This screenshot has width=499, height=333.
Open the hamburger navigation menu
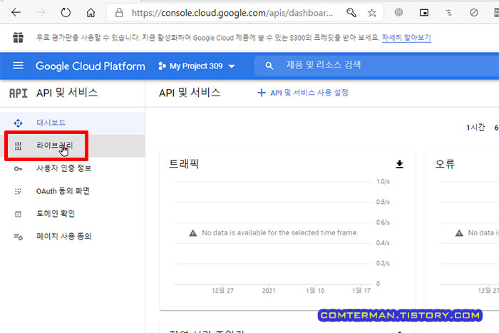pos(18,66)
